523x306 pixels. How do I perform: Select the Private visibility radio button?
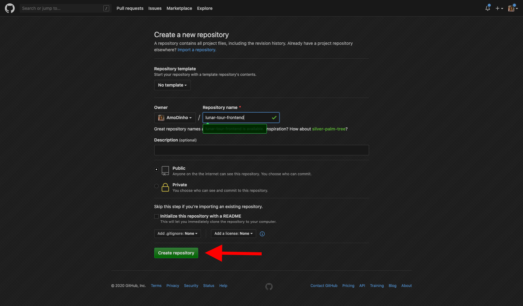[x=156, y=186]
